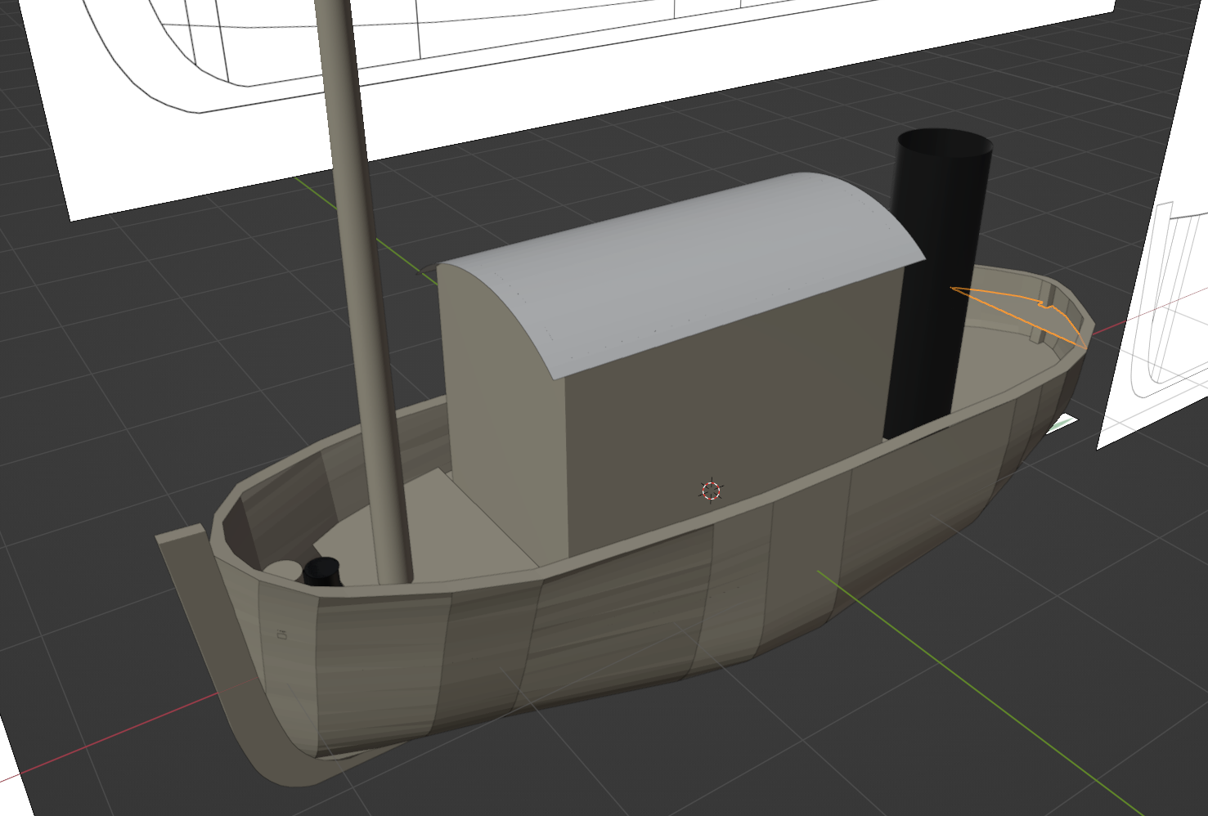Click the green Y-axis line in foreground
Screen dimensions: 1208x816
click(981, 695)
